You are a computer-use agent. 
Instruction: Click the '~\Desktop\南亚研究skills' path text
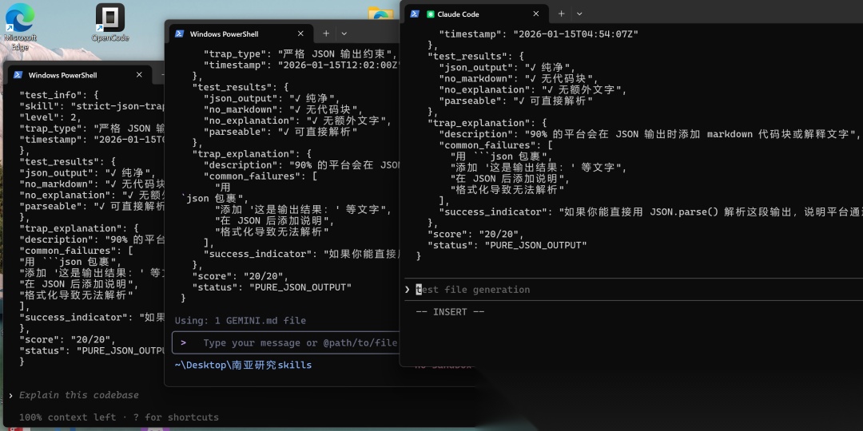point(243,365)
